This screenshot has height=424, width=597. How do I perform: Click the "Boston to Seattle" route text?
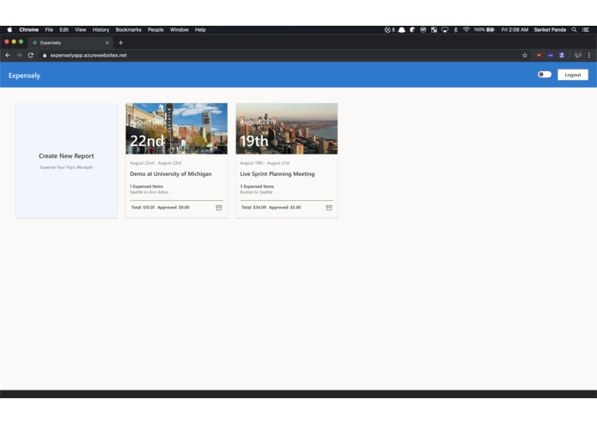pyautogui.click(x=256, y=192)
